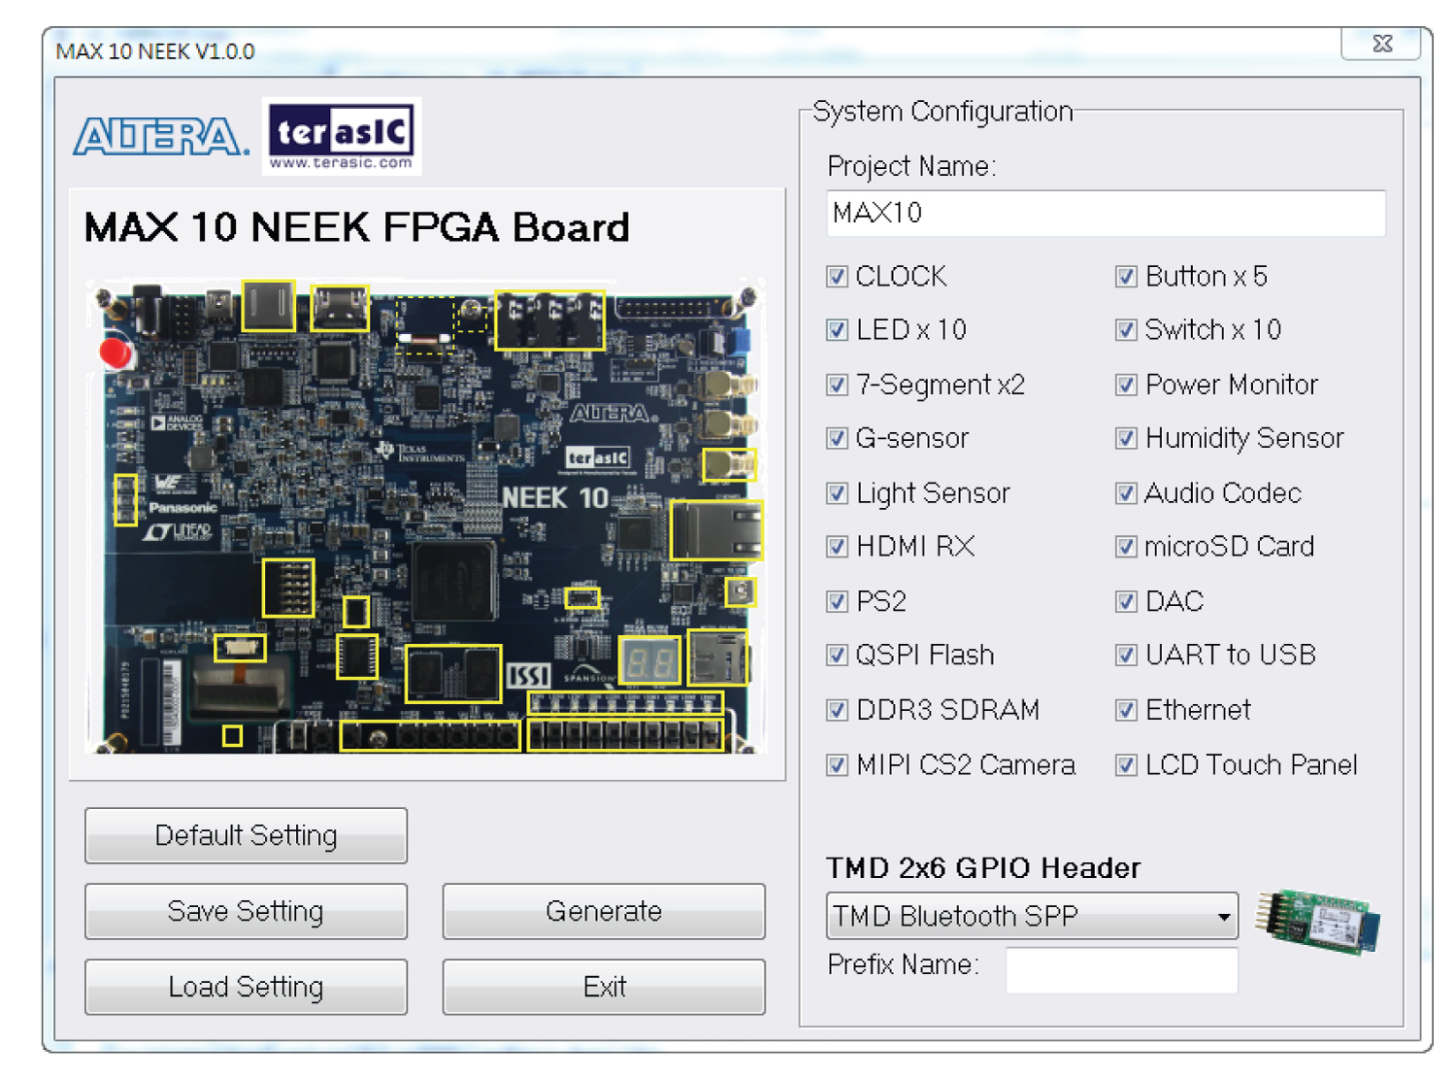
Task: Toggle Switch x 10 checkbox
Action: click(1126, 330)
